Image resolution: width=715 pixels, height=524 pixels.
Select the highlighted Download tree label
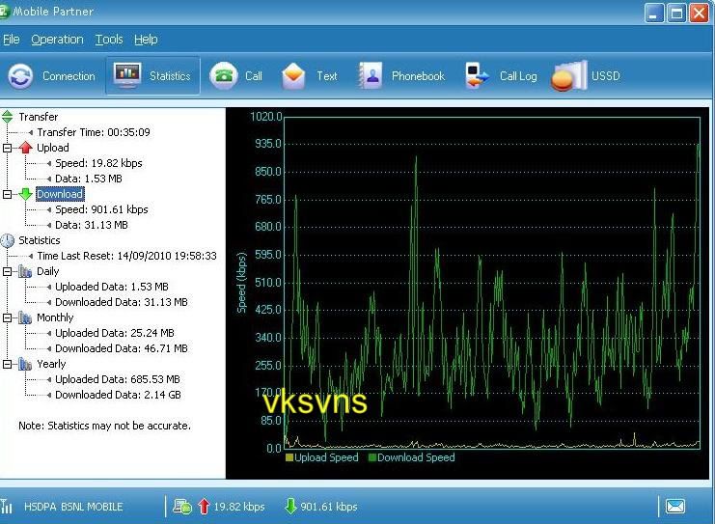click(60, 194)
